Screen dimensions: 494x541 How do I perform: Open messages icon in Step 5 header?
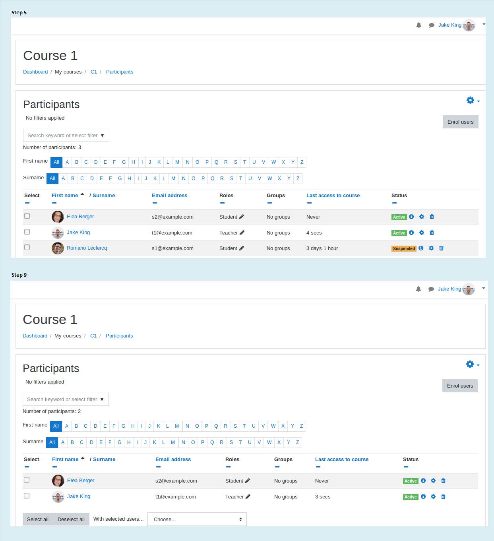(432, 25)
